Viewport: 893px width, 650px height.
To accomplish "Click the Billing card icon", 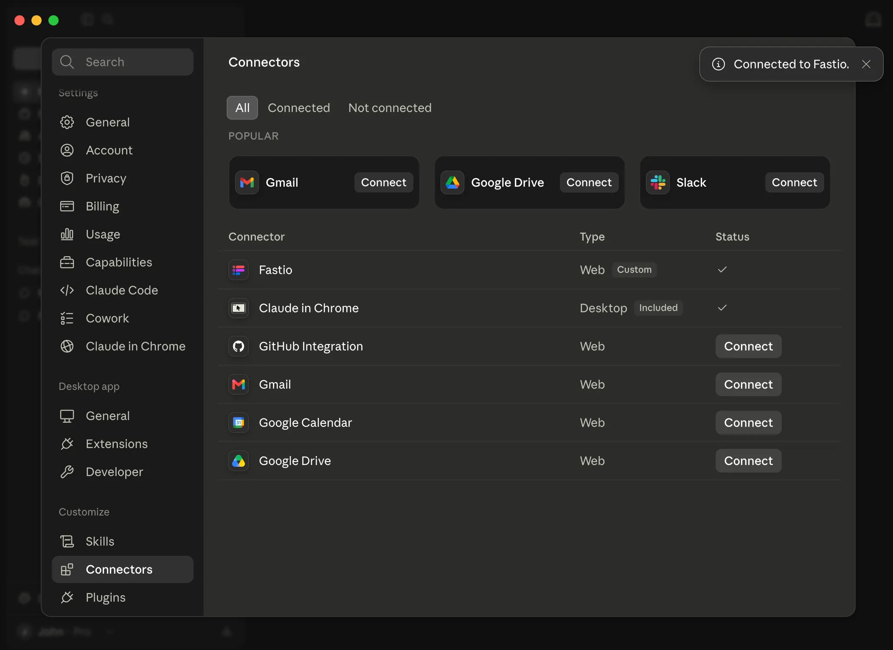I will [67, 206].
